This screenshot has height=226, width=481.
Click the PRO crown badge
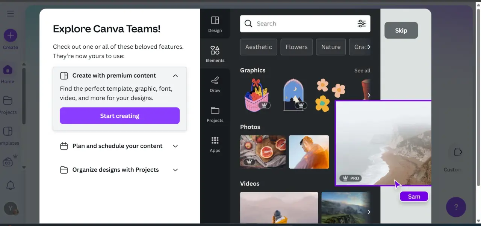point(350,178)
